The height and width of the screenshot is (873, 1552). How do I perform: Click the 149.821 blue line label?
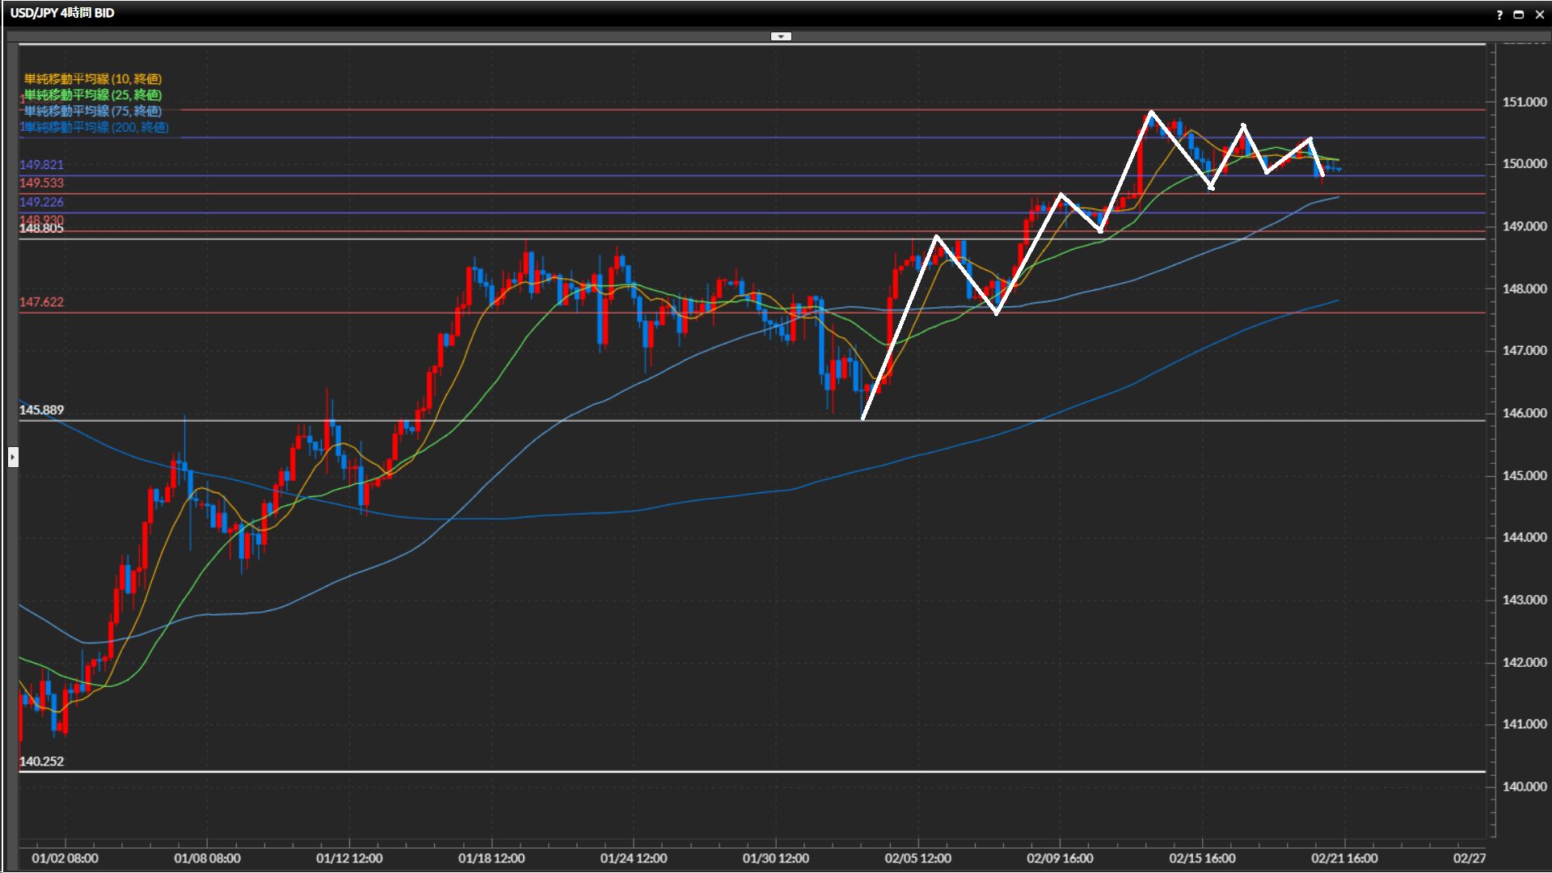coord(41,164)
